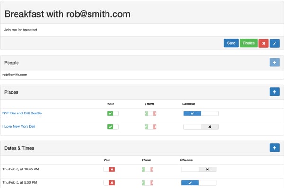284x188 pixels.
Task: Toggle You switch for NYP Bar and Grill Seattle
Action: pyautogui.click(x=113, y=113)
